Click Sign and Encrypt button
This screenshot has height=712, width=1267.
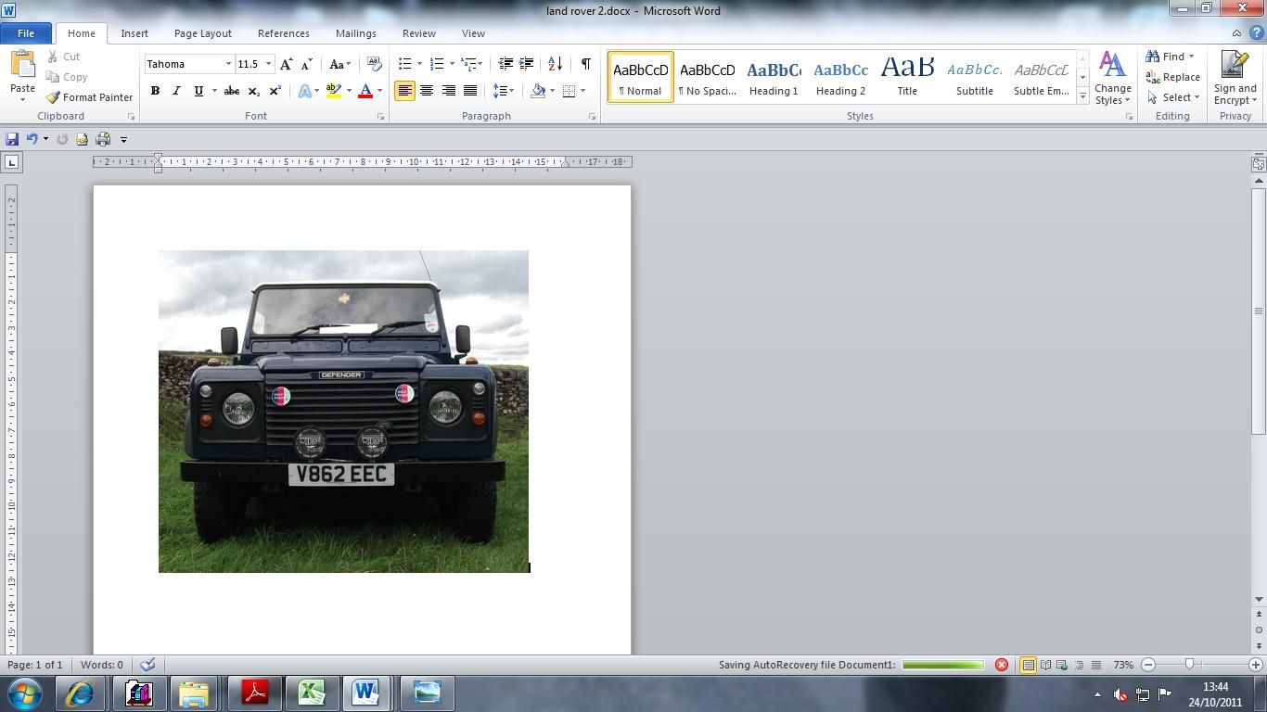point(1235,78)
